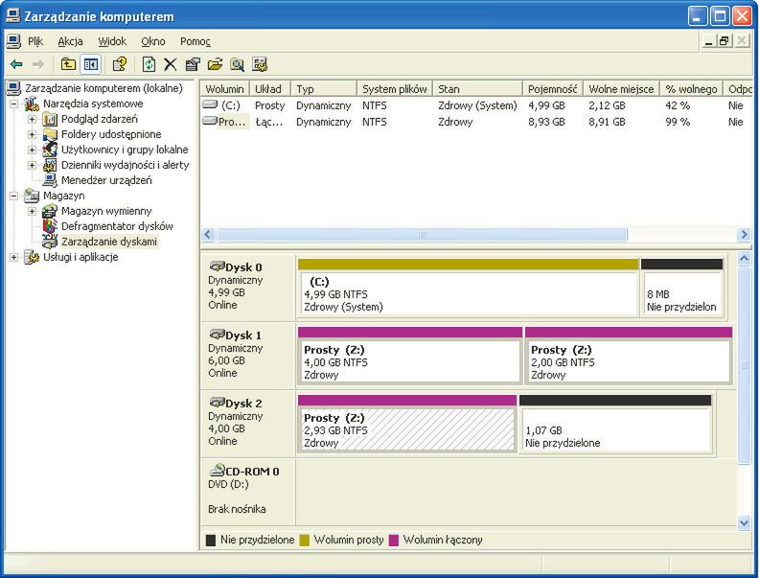The width and height of the screenshot is (759, 578).
Task: Expand the Usługi i aplikacje node
Action: coord(14,257)
